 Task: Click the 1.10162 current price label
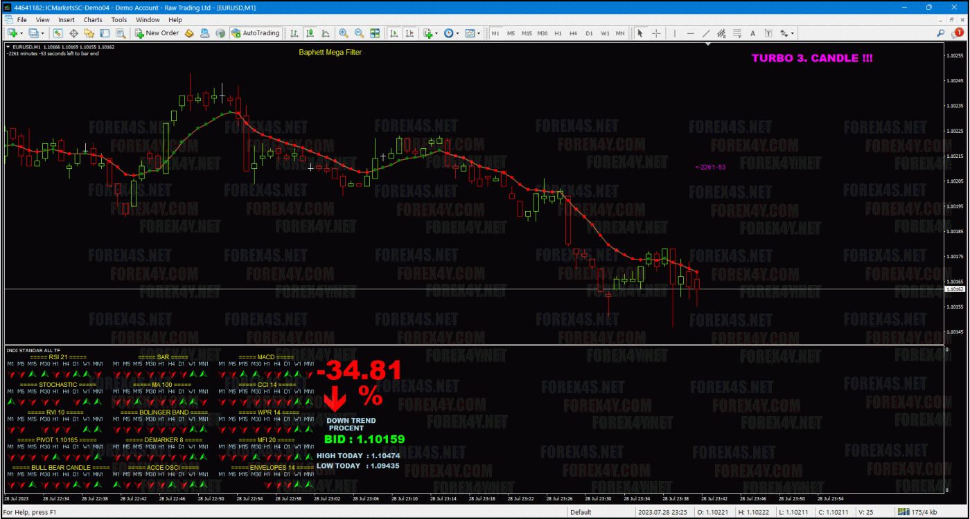955,289
